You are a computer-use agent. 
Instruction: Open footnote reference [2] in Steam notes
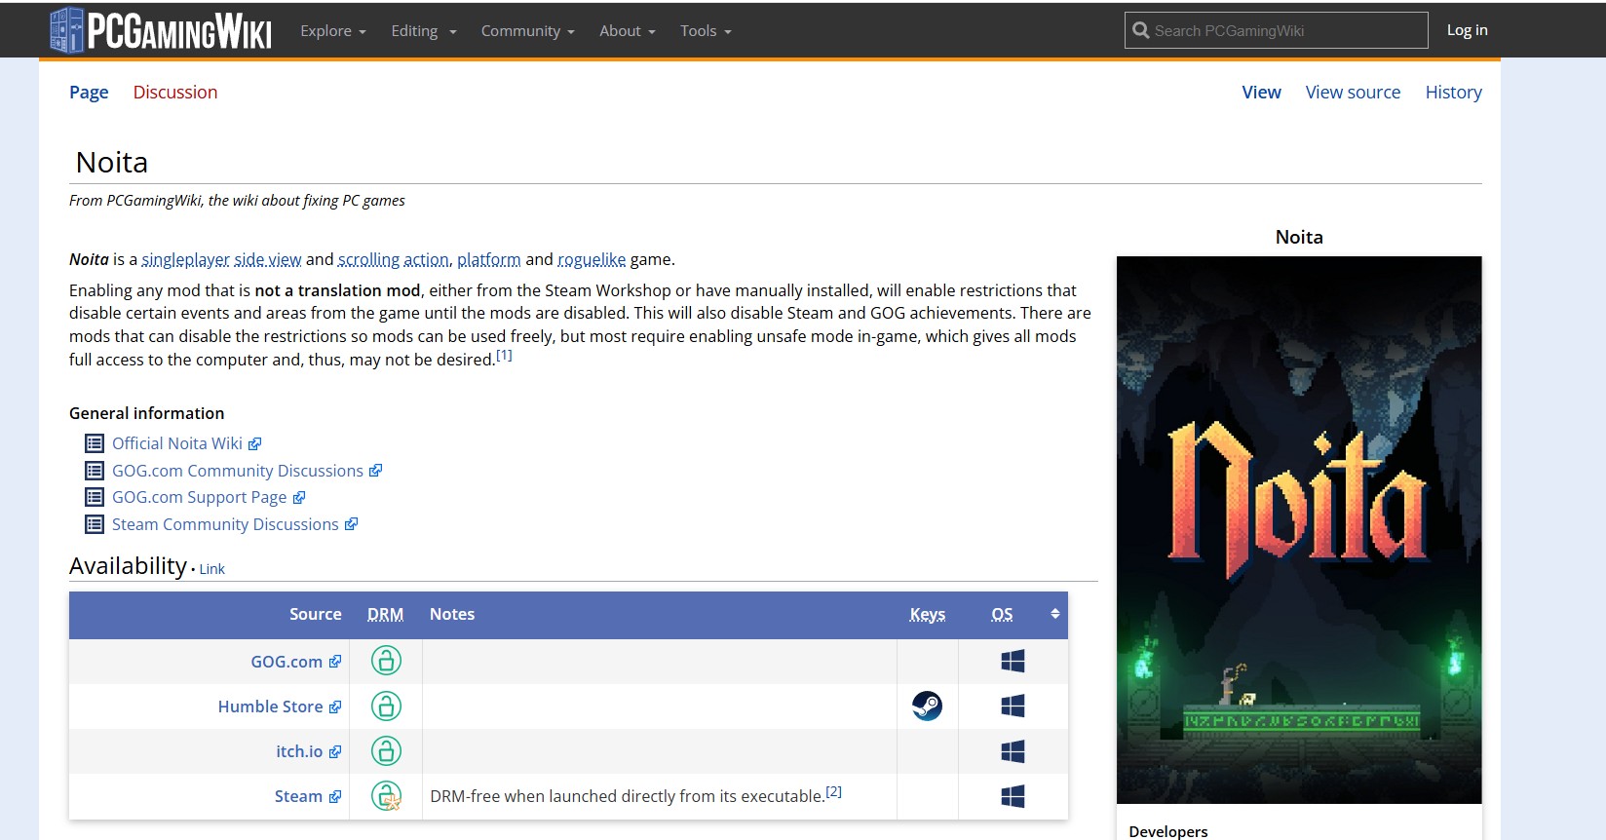pos(833,791)
